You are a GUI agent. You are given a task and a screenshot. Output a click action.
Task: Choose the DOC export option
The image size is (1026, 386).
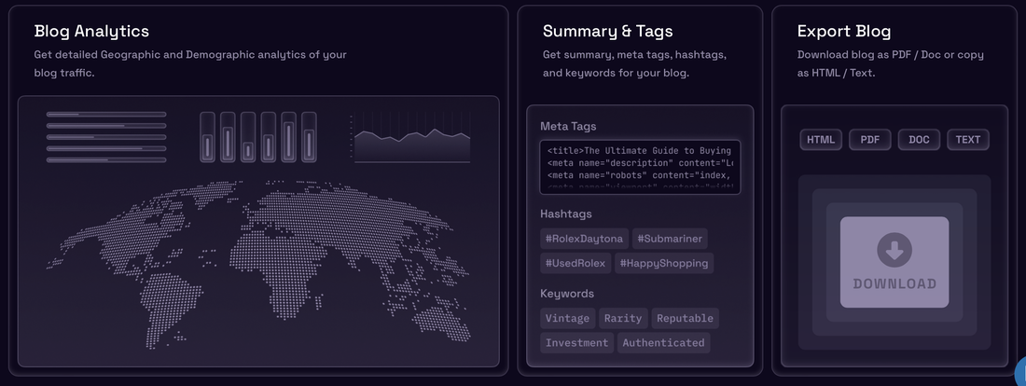click(x=919, y=139)
